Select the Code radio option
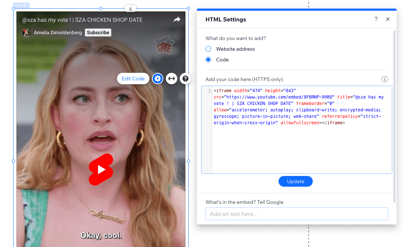408x247 pixels. (208, 60)
